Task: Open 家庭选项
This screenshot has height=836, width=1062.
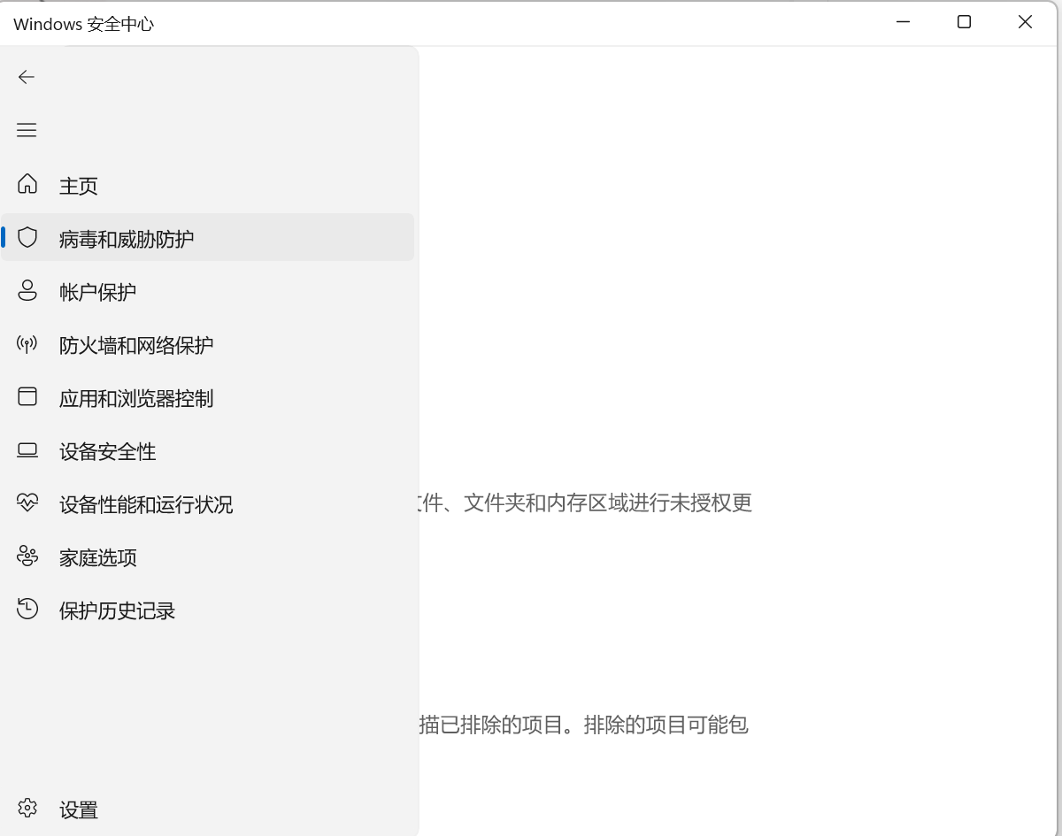Action: 208,557
